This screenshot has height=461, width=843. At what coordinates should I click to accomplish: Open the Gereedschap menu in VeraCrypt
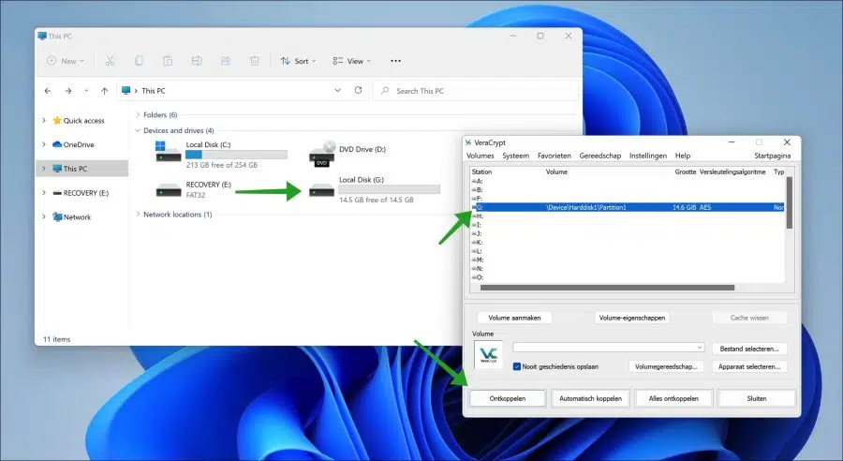click(x=600, y=156)
